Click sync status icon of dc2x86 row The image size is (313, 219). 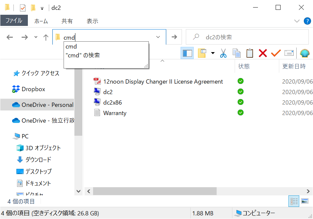241,102
